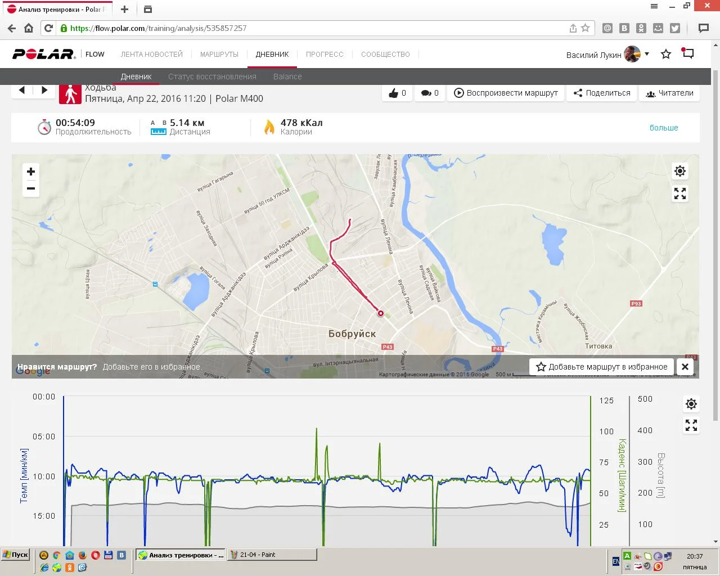The height and width of the screenshot is (576, 720).
Task: Select the Дневник main navigation tab
Action: (x=272, y=55)
